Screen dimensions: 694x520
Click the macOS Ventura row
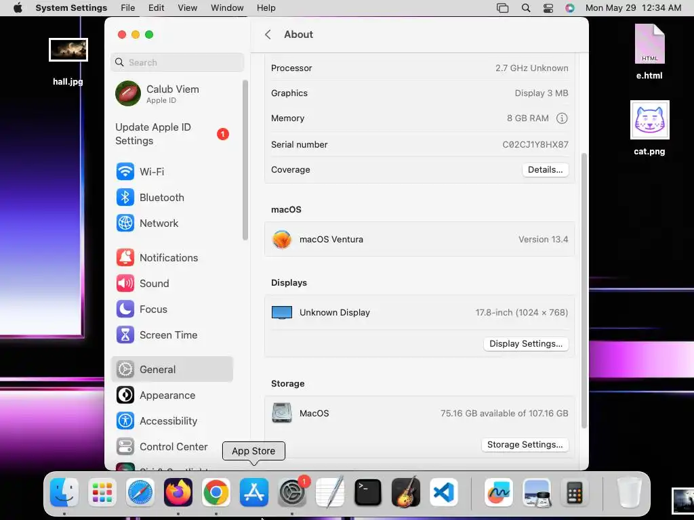point(420,239)
